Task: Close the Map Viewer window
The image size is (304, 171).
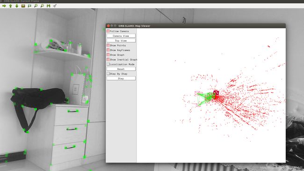Action: [x=109, y=26]
